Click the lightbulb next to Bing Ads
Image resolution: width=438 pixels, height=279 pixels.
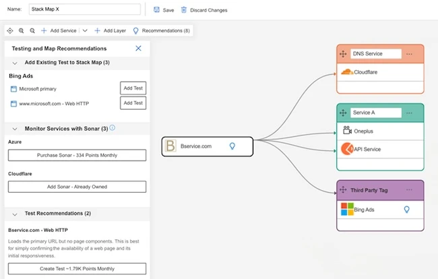(x=406, y=210)
